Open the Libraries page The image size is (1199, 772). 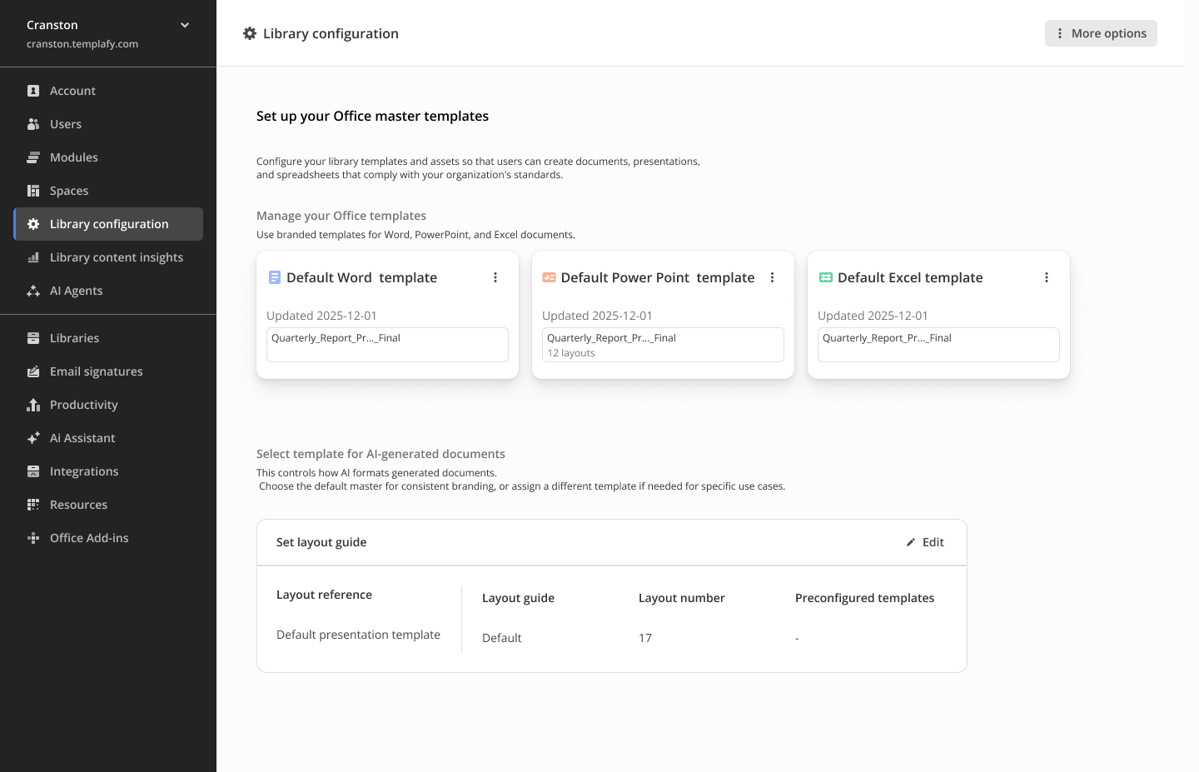(x=108, y=338)
